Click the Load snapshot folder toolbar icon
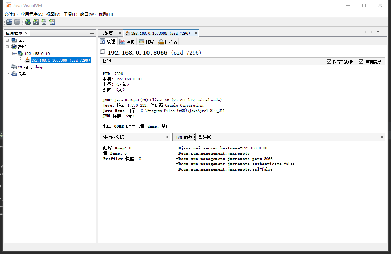 click(9, 22)
